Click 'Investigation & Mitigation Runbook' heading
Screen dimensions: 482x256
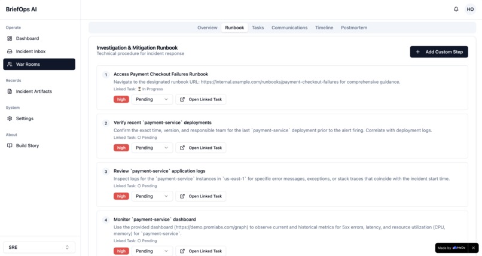click(137, 48)
